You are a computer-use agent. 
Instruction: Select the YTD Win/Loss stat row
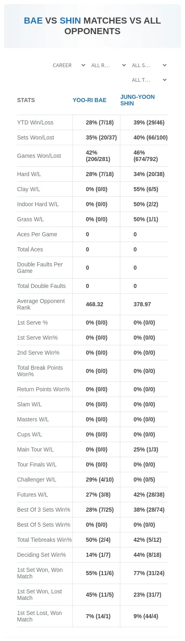tap(92, 122)
